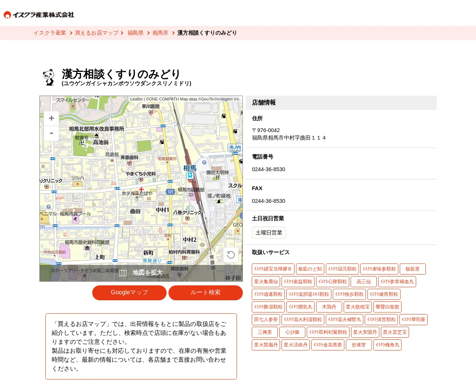Image resolution: width=476 pixels, height=381 pixels.
Task: Select イスクラ瀉火補腎丸 product tag
Action: point(344,320)
